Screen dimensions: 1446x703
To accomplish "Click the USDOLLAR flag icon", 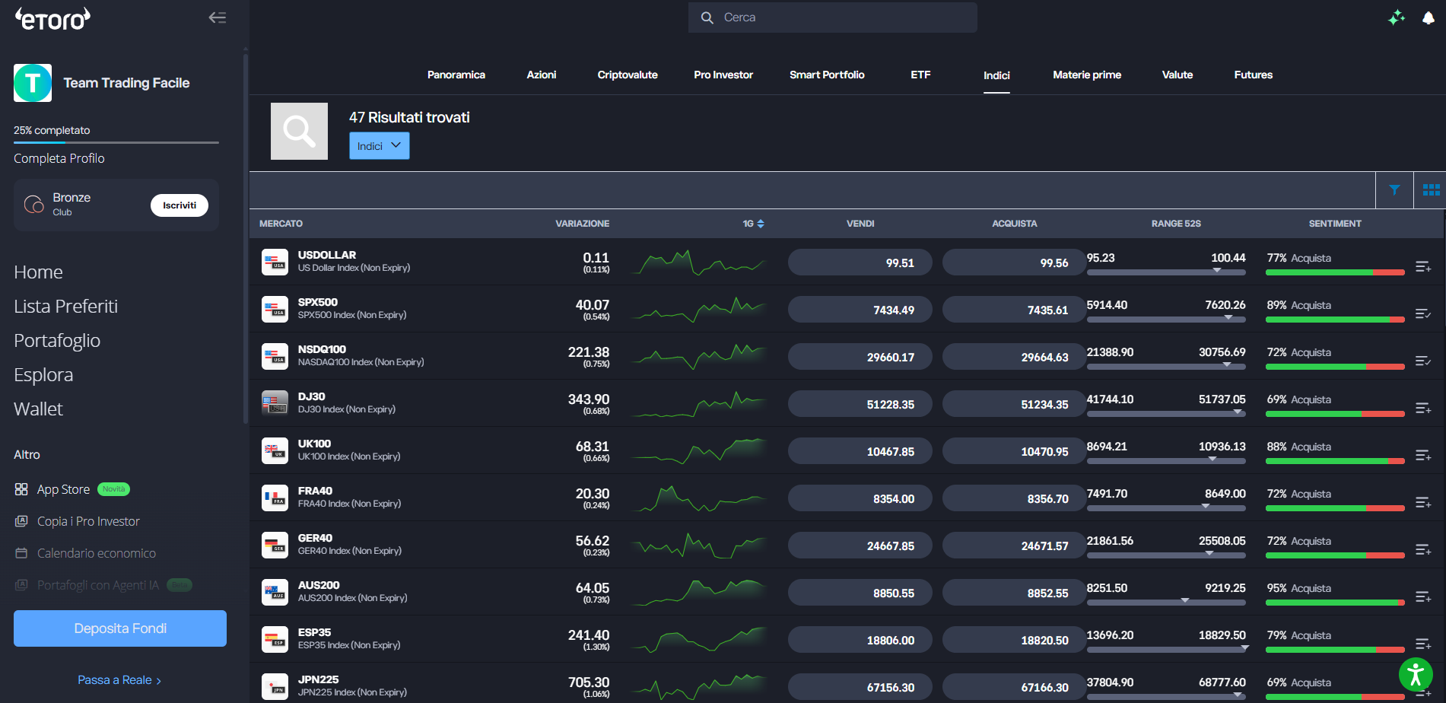I will [x=275, y=262].
